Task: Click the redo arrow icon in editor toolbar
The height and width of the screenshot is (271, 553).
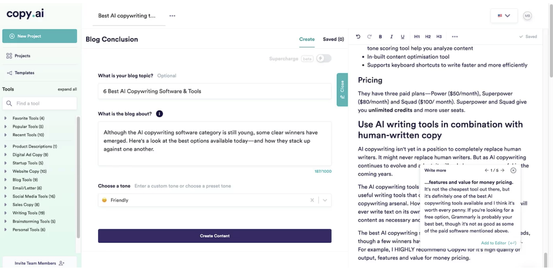Action: [369, 36]
